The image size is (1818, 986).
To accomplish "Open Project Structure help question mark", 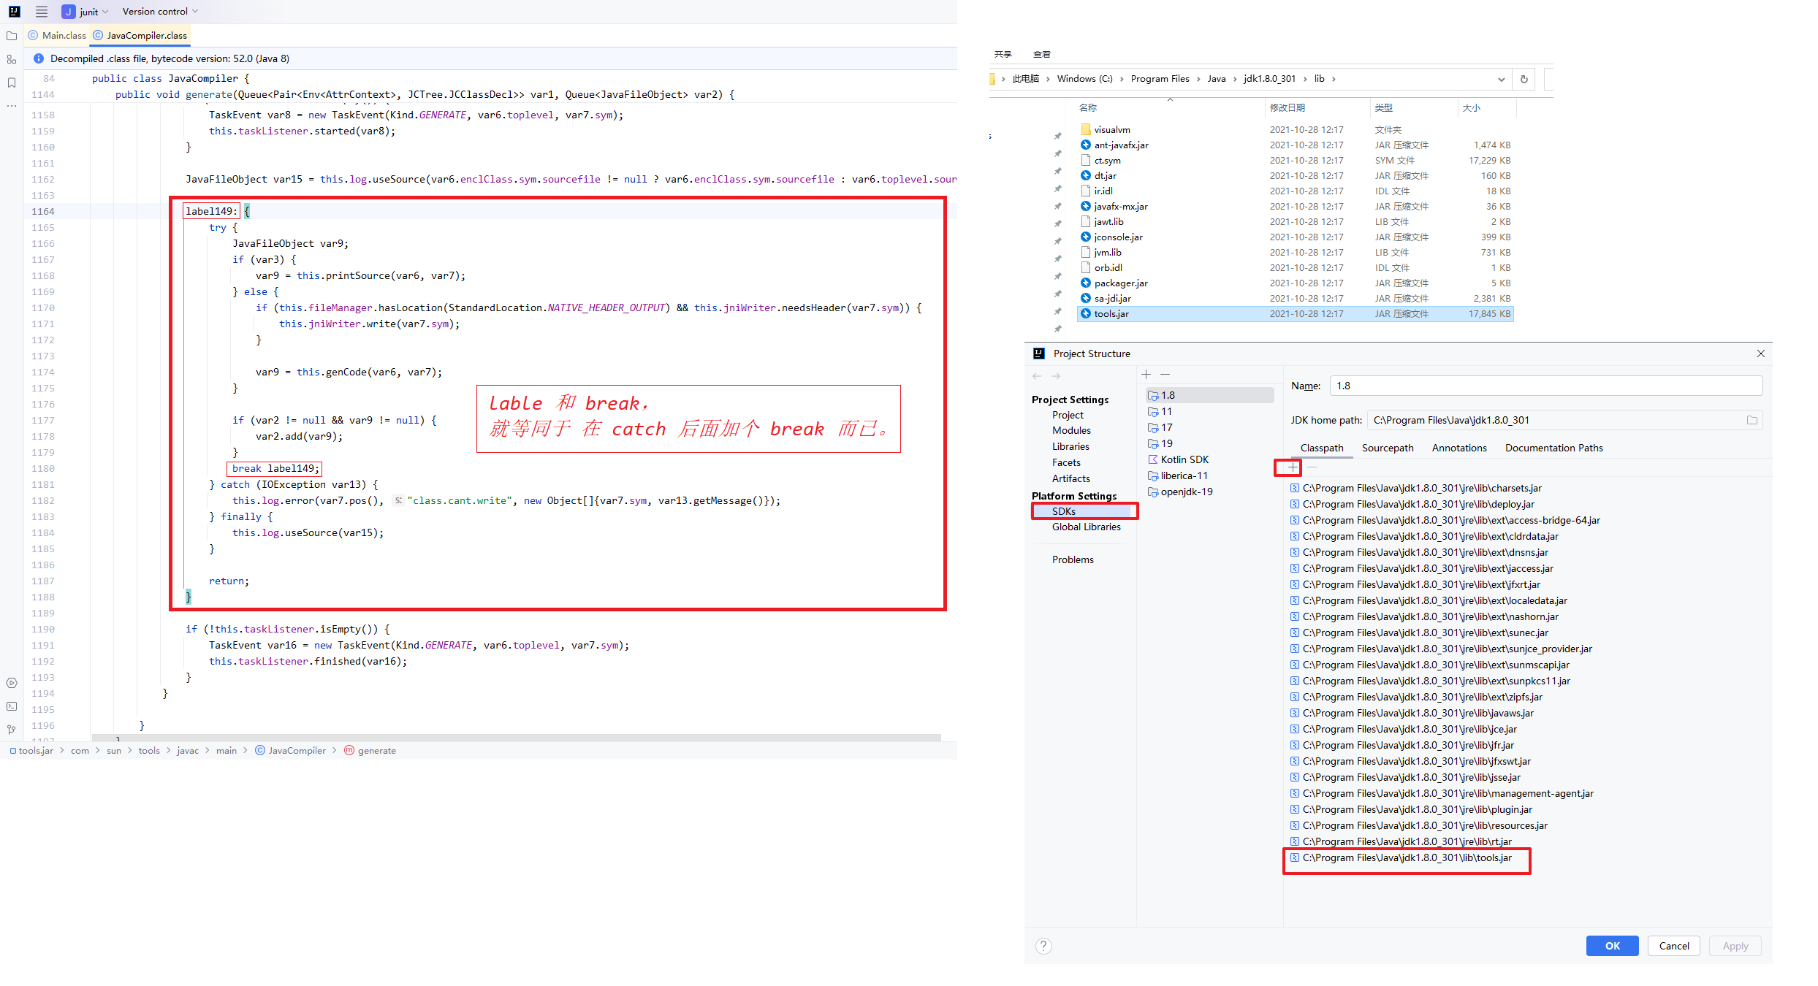I will click(1043, 946).
